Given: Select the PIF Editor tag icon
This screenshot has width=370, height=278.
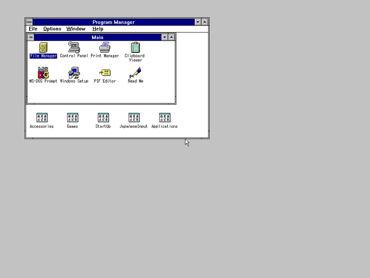Looking at the screenshot, I should pos(105,72).
